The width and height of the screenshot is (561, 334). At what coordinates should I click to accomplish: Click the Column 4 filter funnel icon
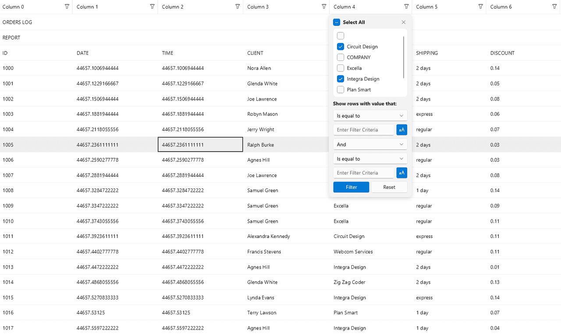406,7
